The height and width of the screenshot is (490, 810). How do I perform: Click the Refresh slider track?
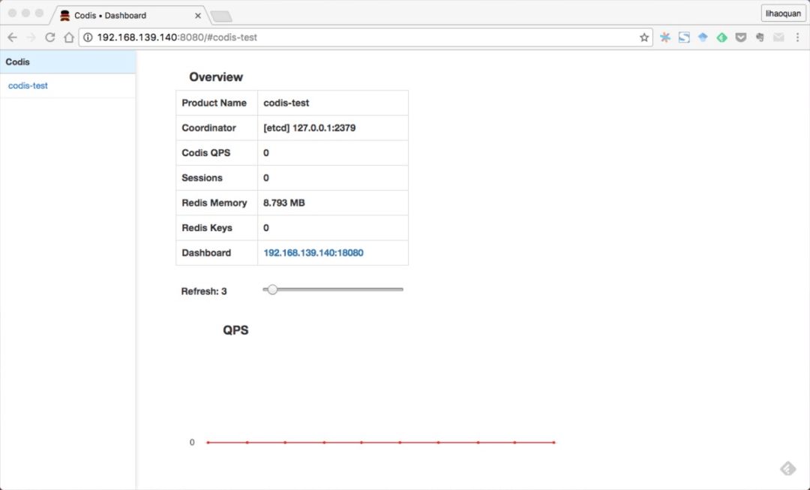click(x=333, y=290)
